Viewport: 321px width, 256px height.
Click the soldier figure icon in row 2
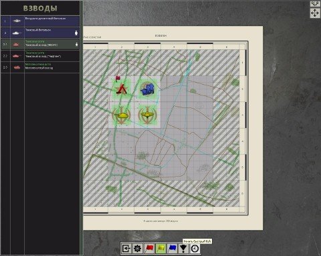pos(76,33)
